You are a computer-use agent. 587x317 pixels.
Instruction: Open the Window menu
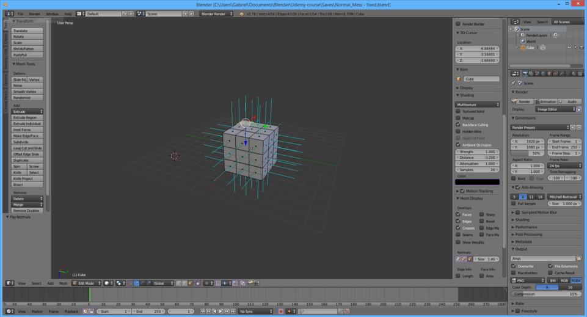coord(52,13)
